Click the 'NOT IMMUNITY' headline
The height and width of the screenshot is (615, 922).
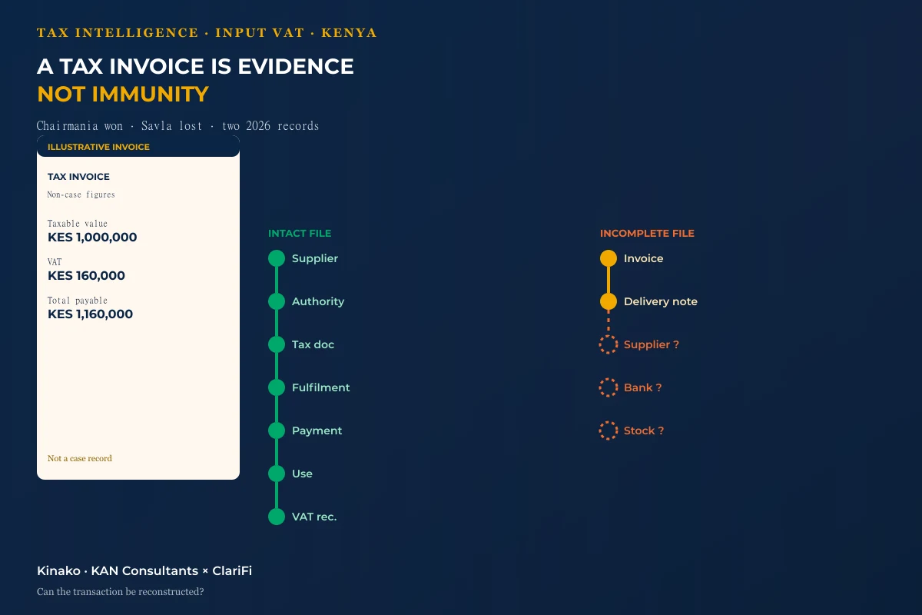123,95
